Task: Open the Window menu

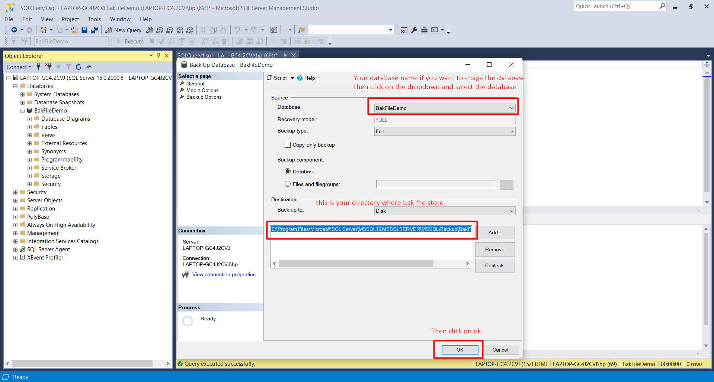Action: coord(120,19)
